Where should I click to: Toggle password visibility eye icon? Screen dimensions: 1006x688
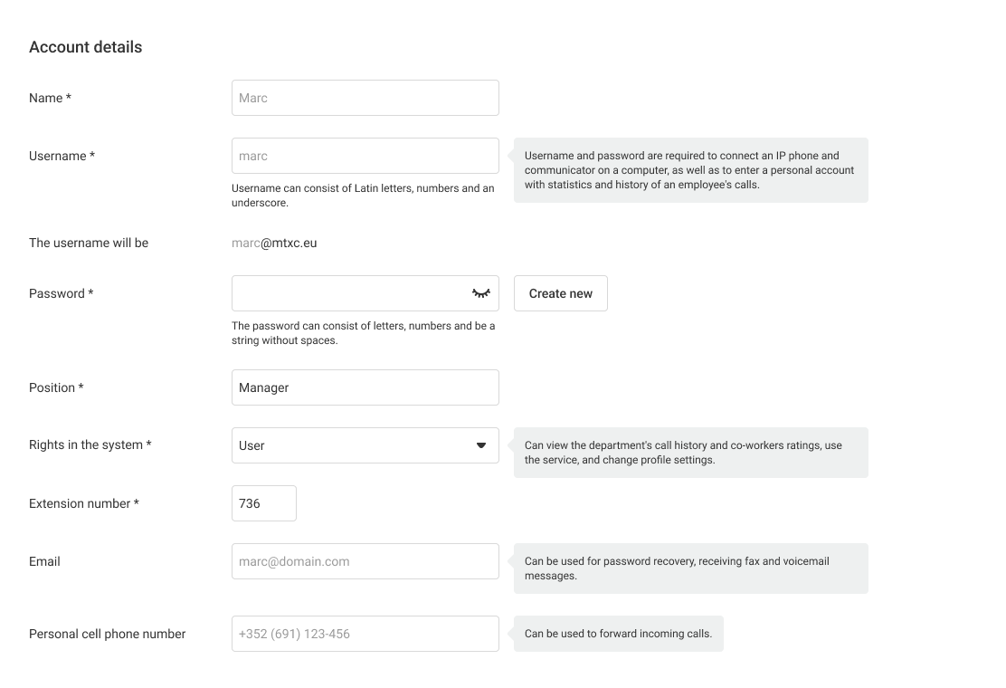tap(480, 293)
